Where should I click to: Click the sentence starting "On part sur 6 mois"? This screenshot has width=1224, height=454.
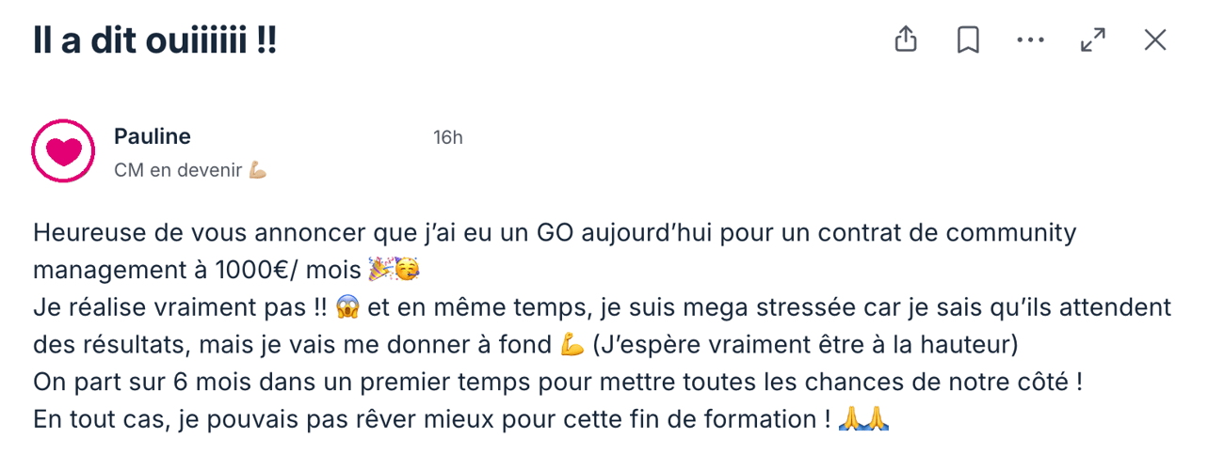557,383
